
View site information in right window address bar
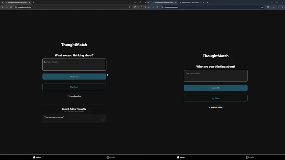tap(162, 7)
